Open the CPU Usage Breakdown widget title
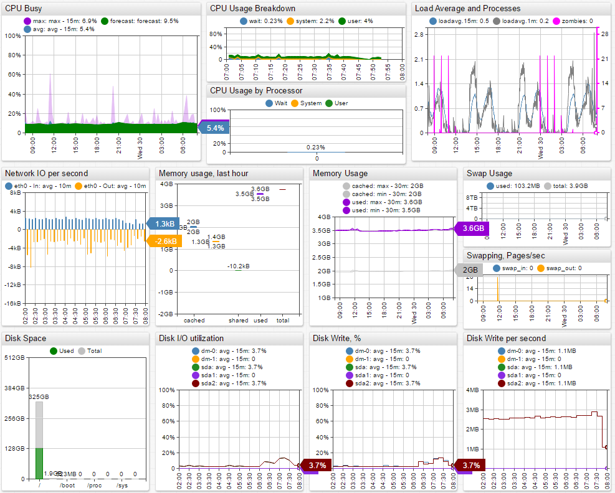The width and height of the screenshot is (615, 493). 252,9
